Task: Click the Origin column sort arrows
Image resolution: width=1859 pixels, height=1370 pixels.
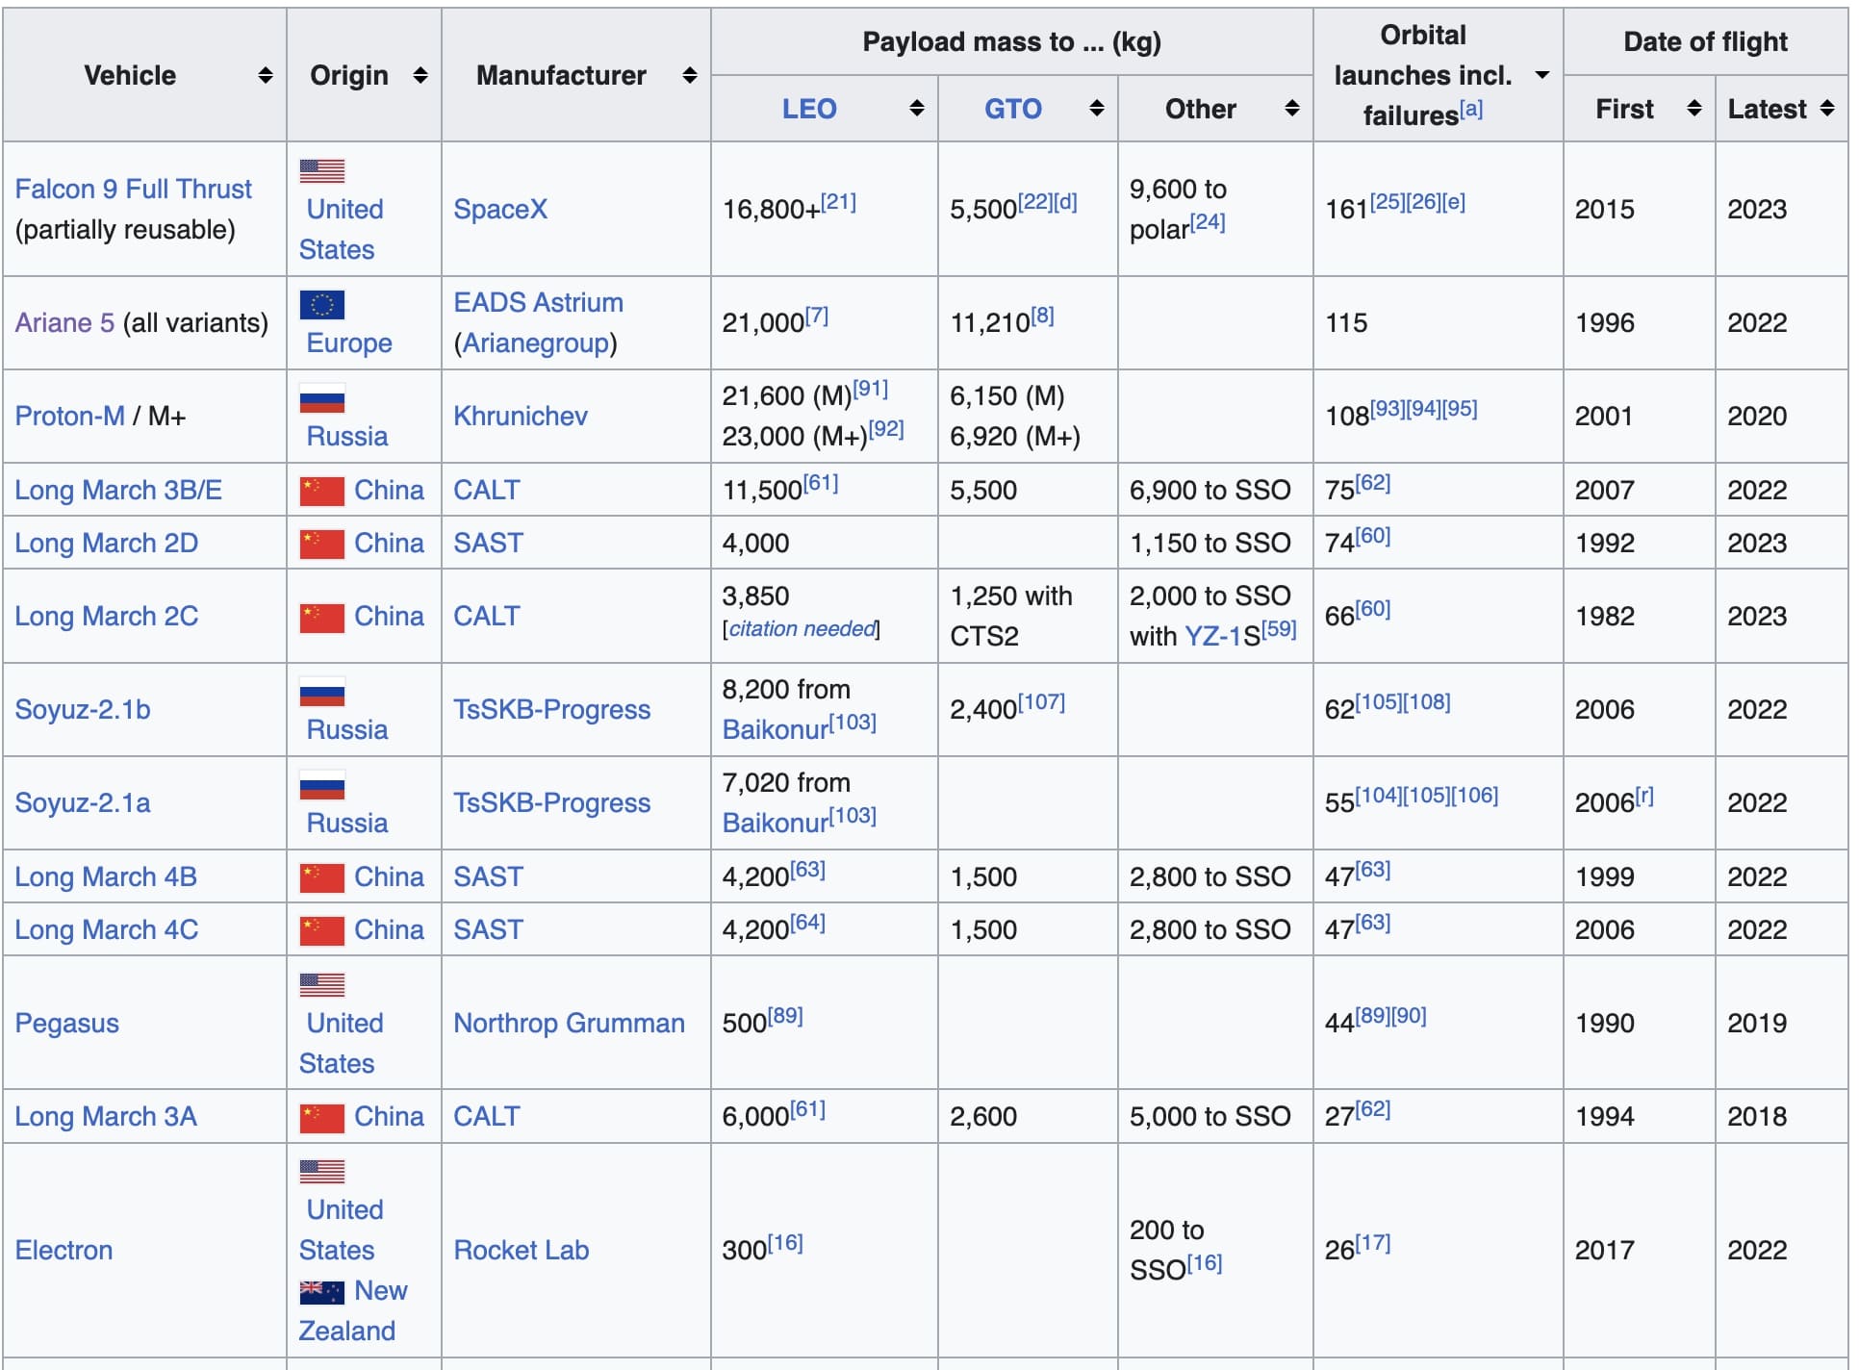Action: pos(420,75)
